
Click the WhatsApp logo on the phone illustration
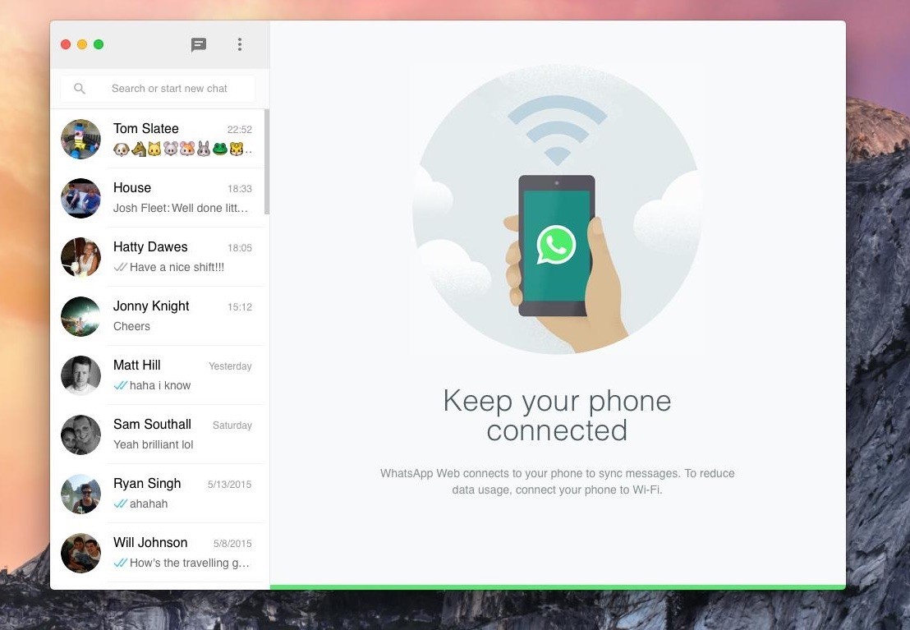tap(557, 245)
